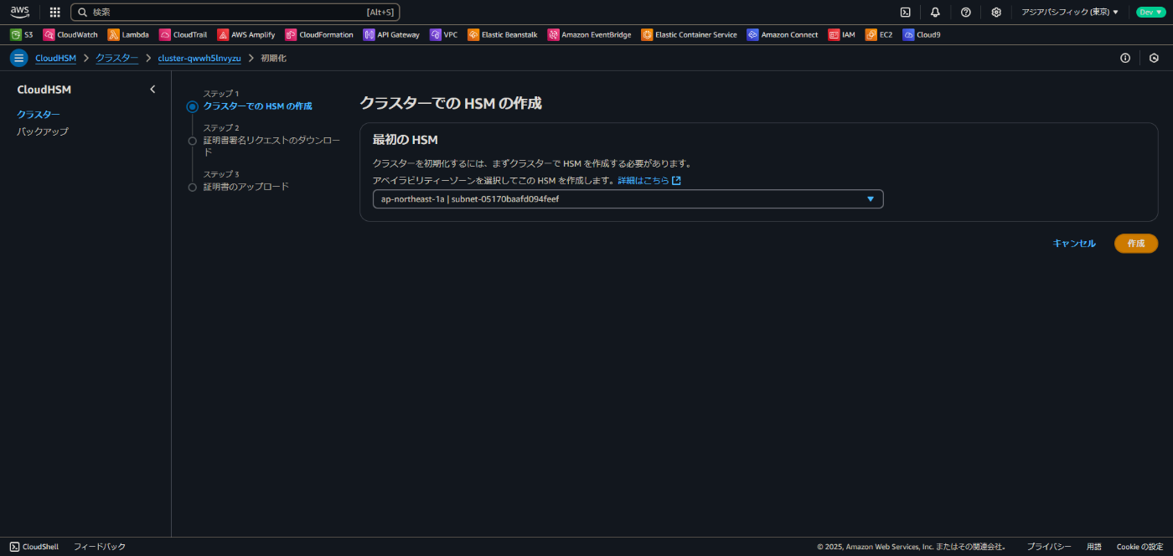
Task: Open VPC shortcut in favorites bar
Action: 444,35
